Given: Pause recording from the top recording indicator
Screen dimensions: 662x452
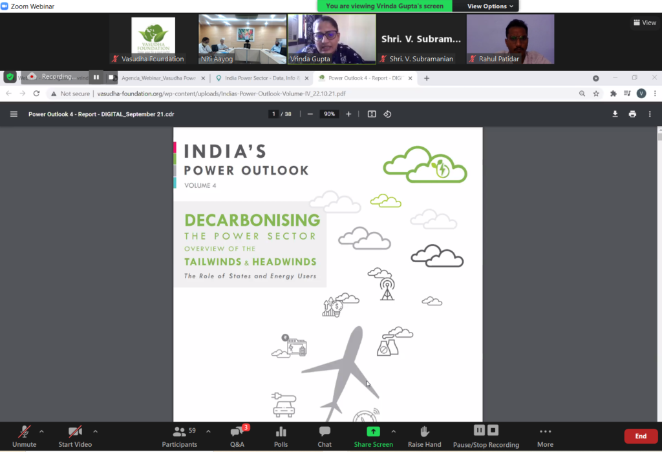Looking at the screenshot, I should [x=96, y=77].
